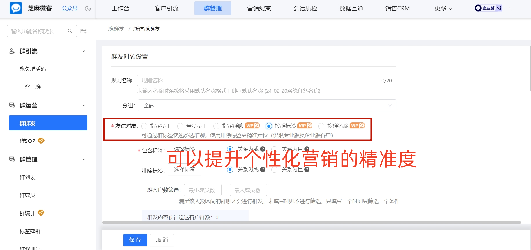Open the 数据互通 top tab
The image size is (531, 250).
click(x=351, y=8)
